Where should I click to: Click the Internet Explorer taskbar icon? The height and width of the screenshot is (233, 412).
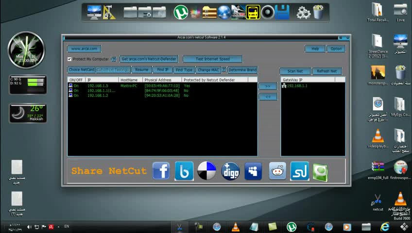pyautogui.click(x=385, y=227)
